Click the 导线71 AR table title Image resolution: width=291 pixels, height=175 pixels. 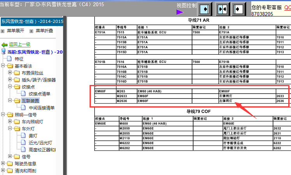pyautogui.click(x=198, y=20)
